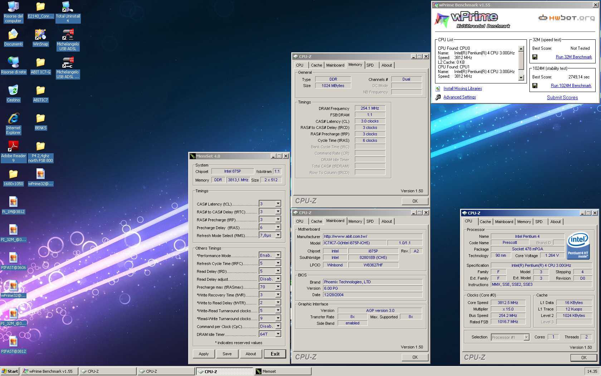Open Michelangelo USB ADSL shortcut beside WinSnap

point(68,40)
